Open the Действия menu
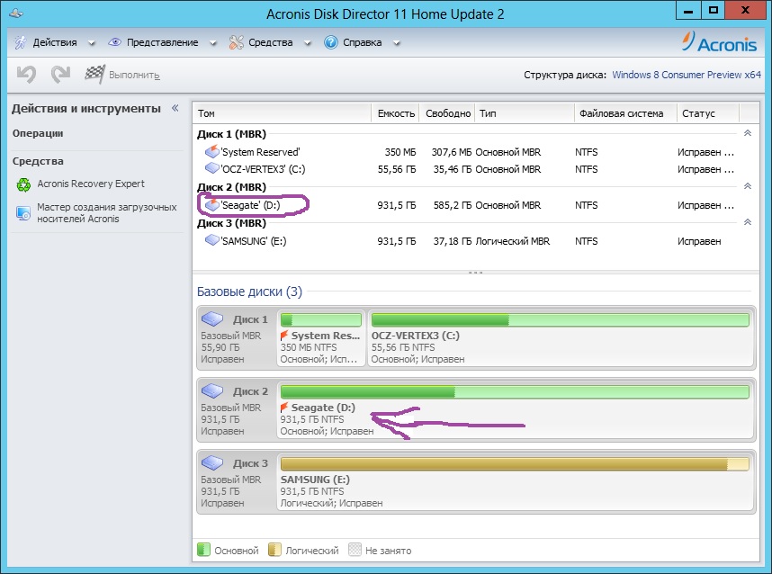772x574 pixels. [55, 43]
